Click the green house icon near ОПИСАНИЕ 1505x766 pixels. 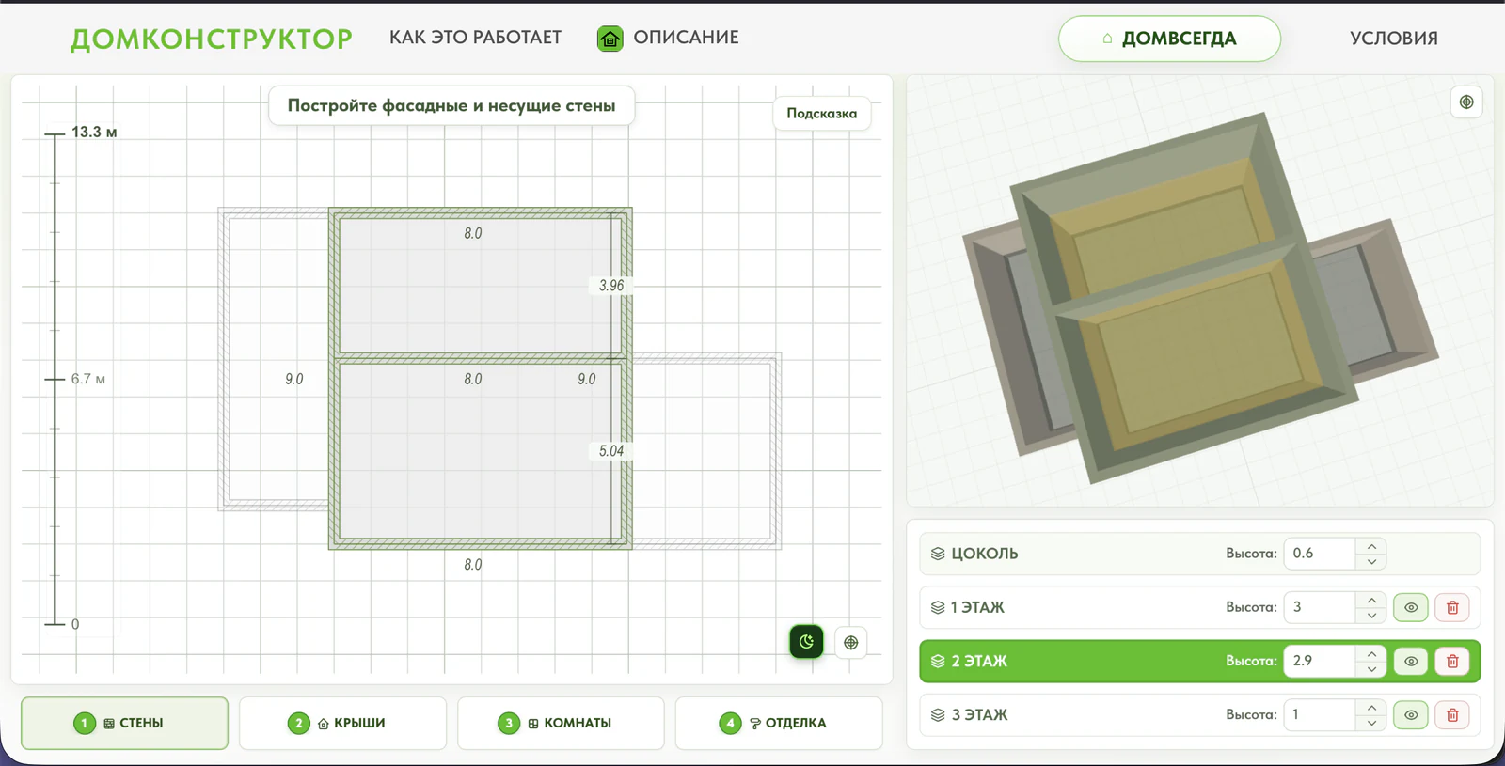coord(610,39)
